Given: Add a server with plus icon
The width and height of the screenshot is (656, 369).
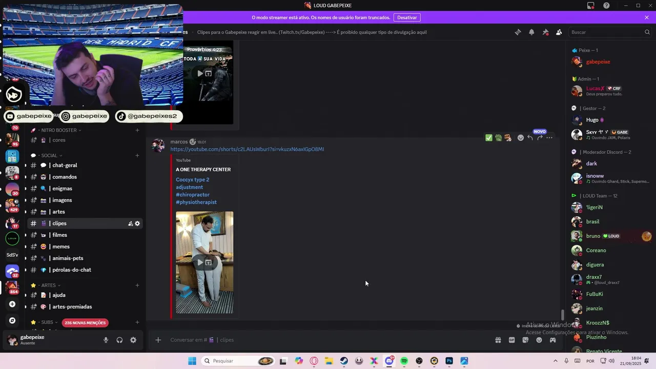Looking at the screenshot, I should [12, 304].
